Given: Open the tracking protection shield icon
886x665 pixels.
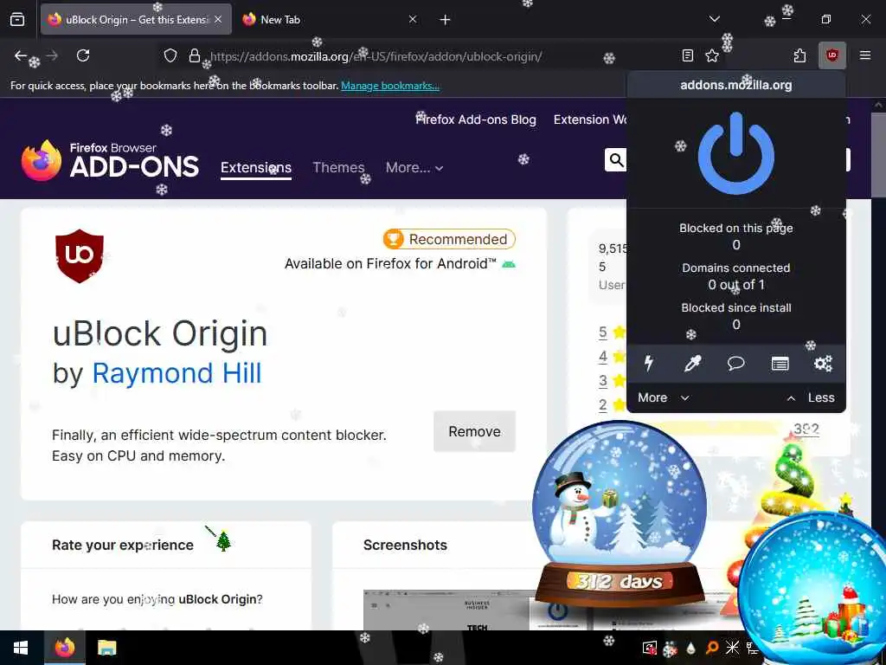Looking at the screenshot, I should [x=170, y=55].
